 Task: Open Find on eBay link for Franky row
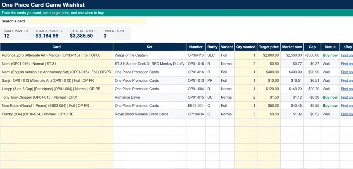[347, 114]
